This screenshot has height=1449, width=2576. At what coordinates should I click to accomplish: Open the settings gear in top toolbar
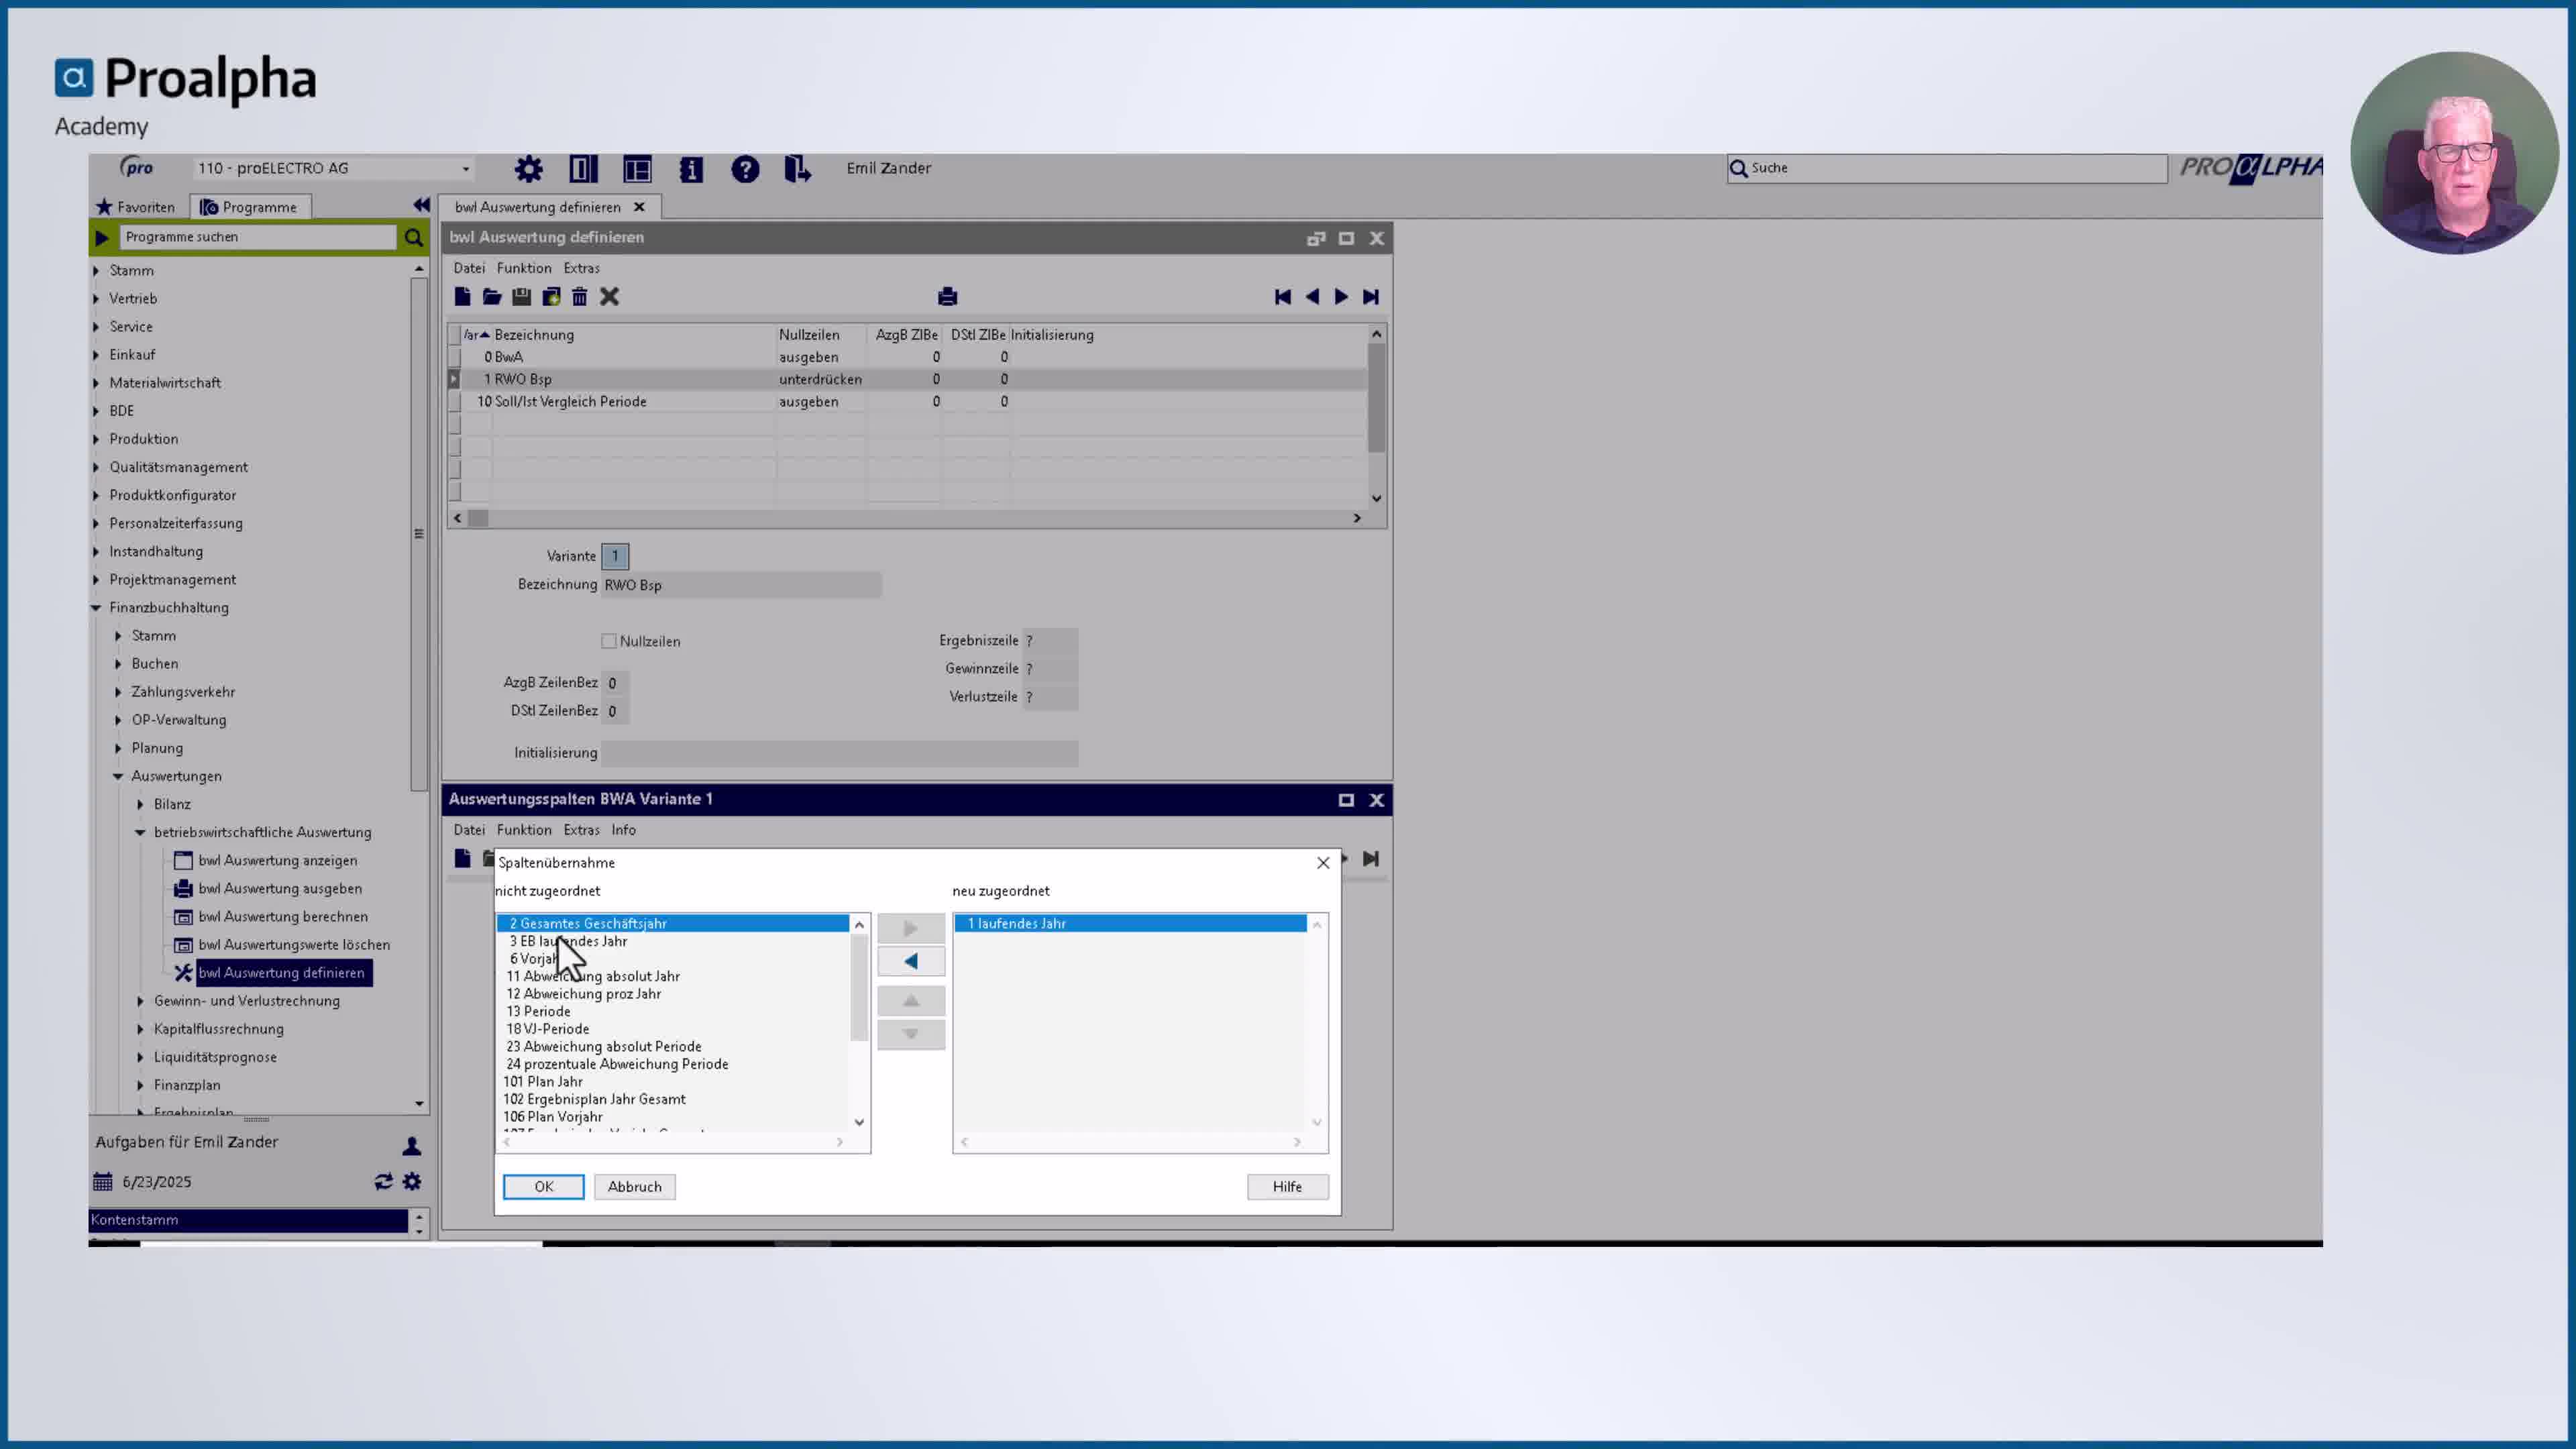coord(528,169)
